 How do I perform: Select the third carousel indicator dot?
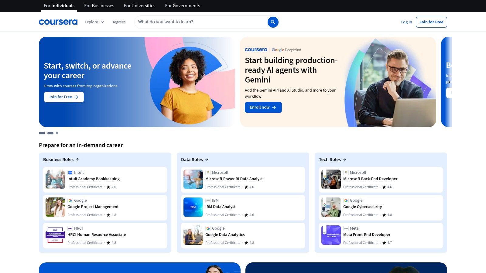tap(57, 133)
